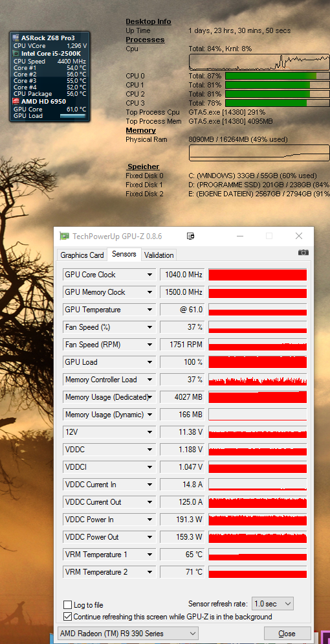Click the GPU Load bar in sensor gadget
The image size is (330, 644).
pos(72,116)
